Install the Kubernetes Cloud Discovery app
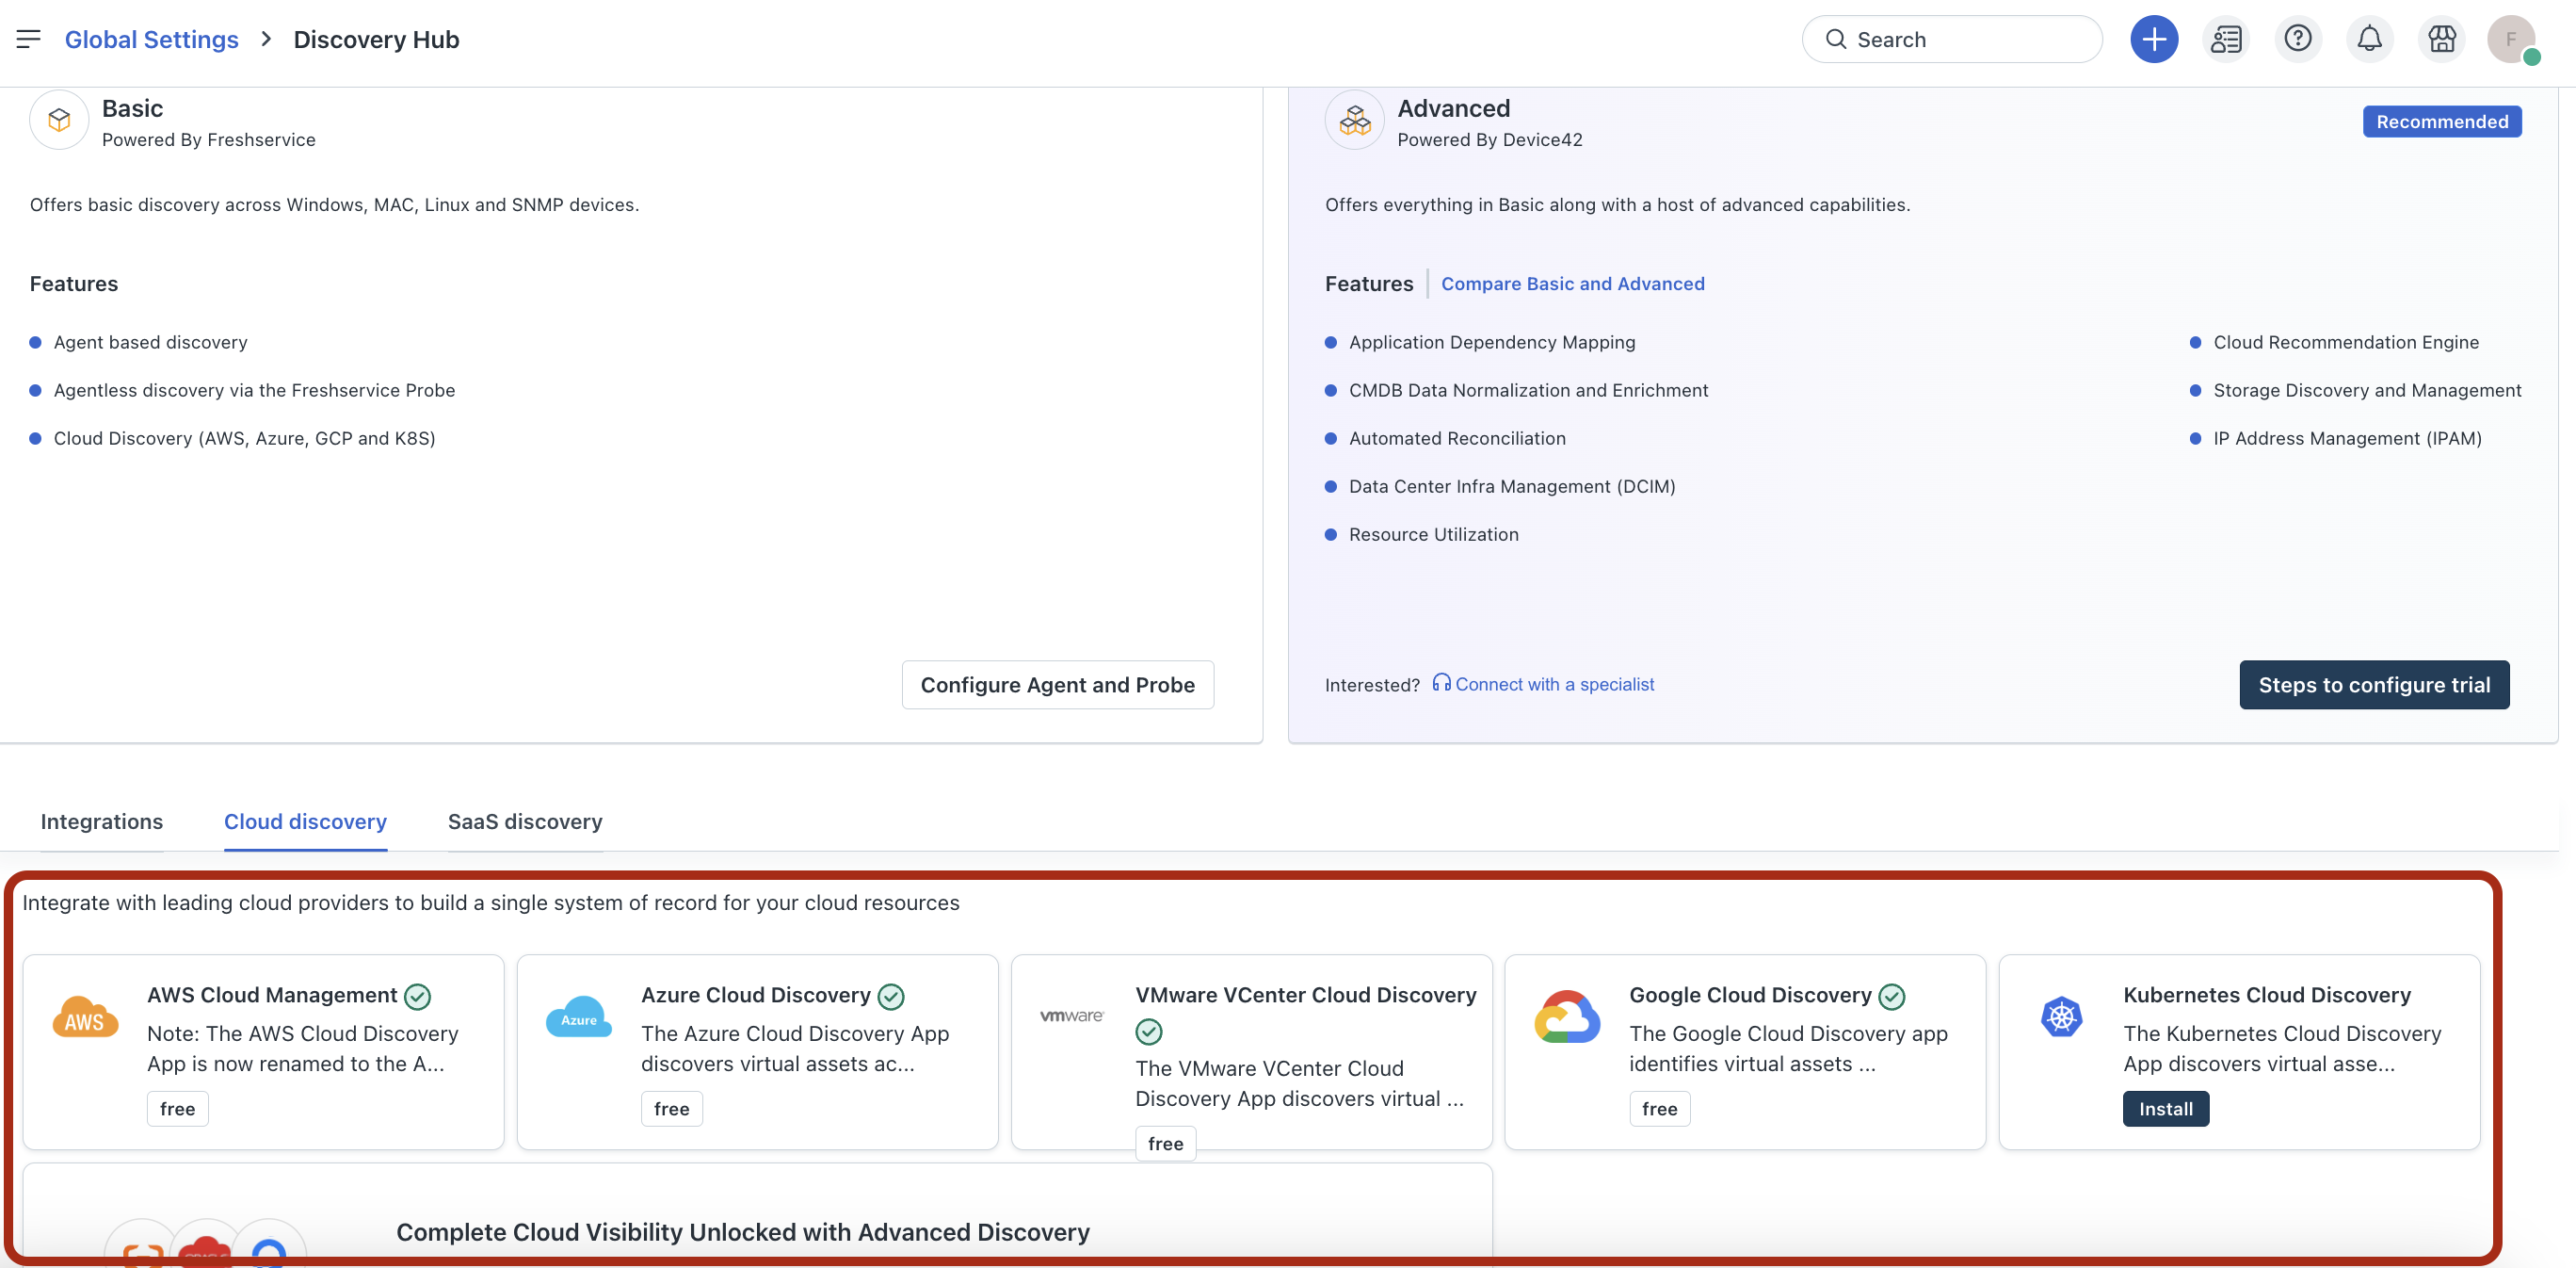This screenshot has width=2576, height=1268. click(2165, 1109)
